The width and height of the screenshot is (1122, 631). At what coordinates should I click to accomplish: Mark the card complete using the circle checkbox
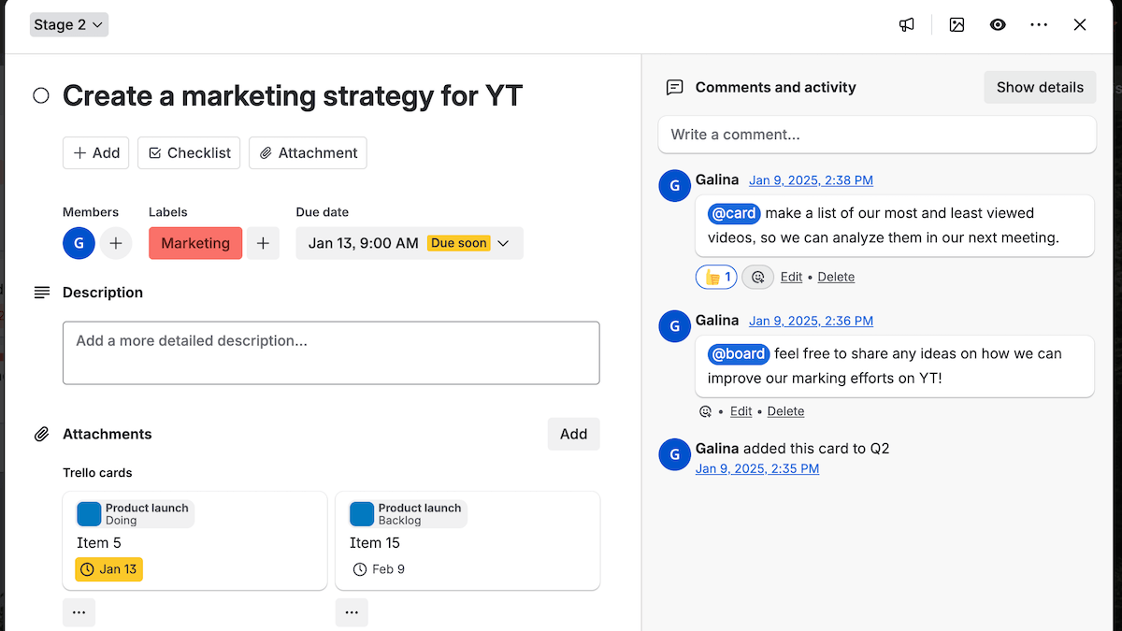pos(40,95)
